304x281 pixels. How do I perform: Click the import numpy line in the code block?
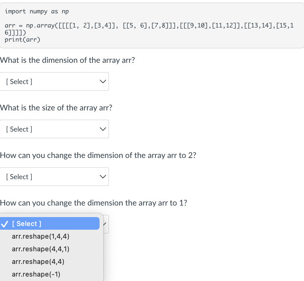pyautogui.click(x=36, y=11)
